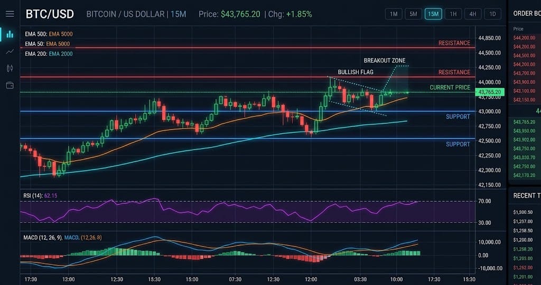Click the BITCOIN / US DOLLAR | 15M subtitle

136,14
